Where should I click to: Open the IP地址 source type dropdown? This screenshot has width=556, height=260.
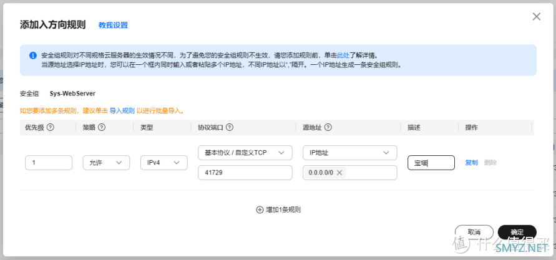pos(350,153)
